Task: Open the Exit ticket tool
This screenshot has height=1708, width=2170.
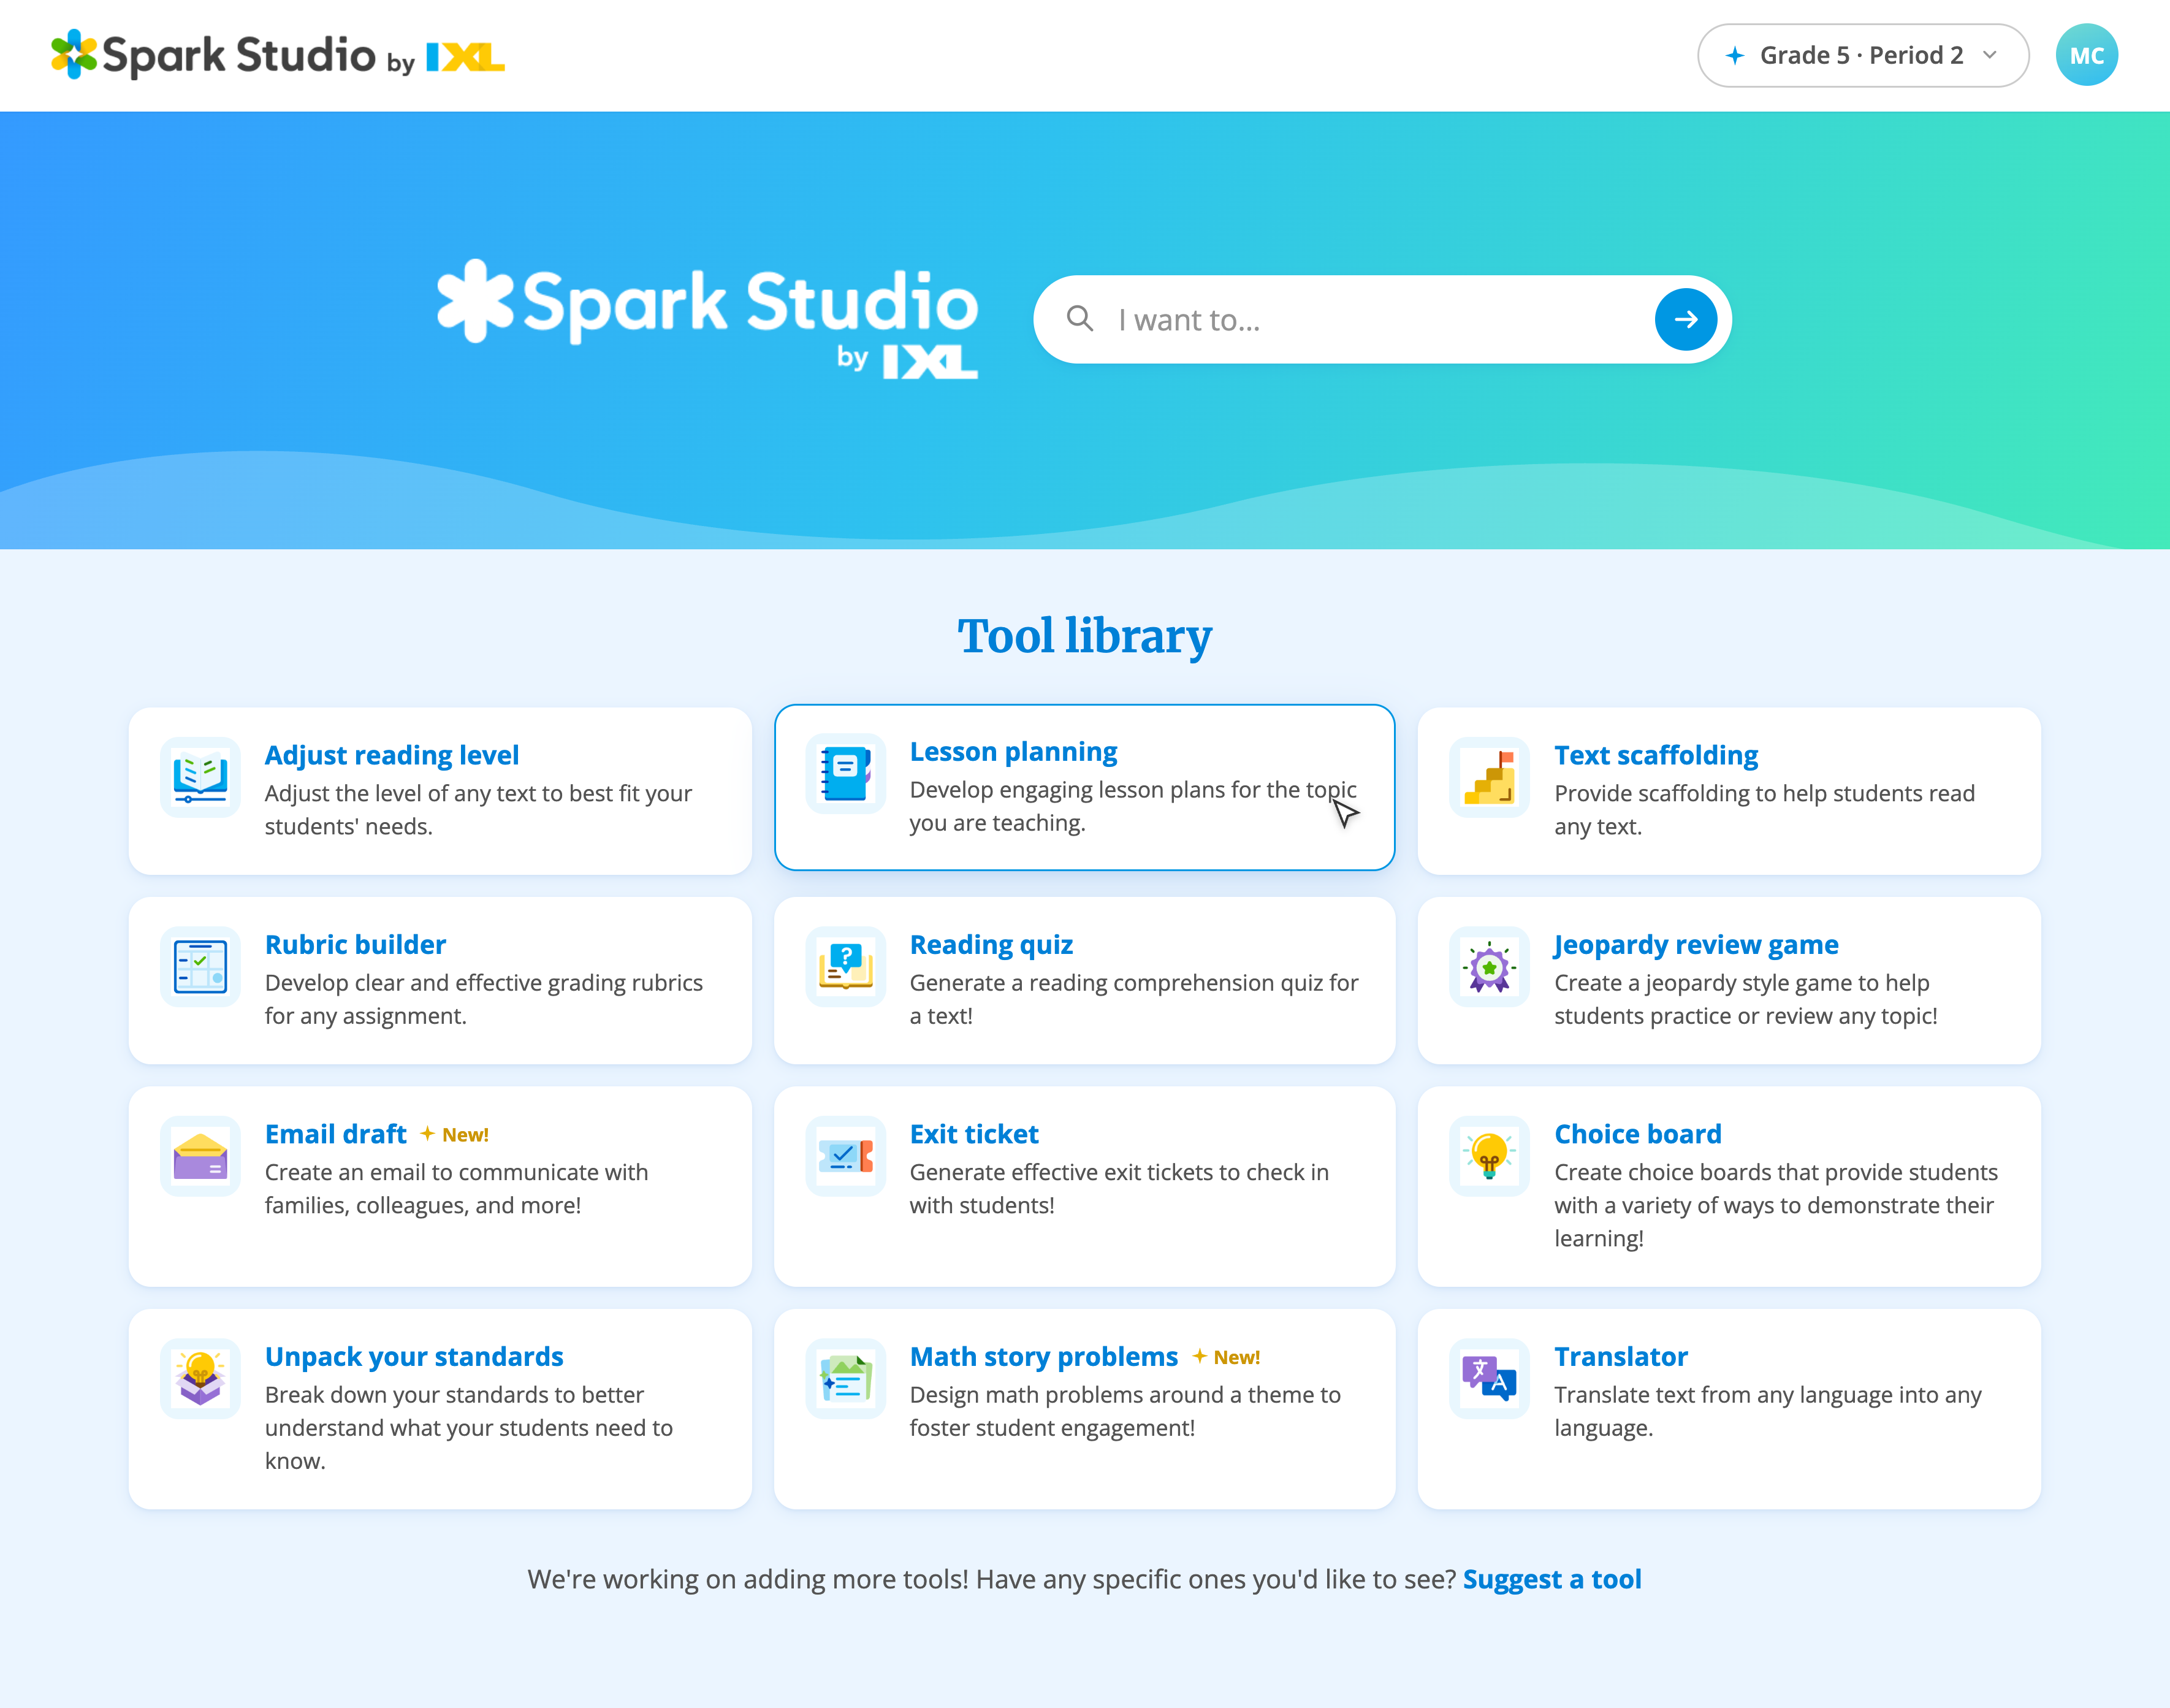Action: point(1085,1187)
